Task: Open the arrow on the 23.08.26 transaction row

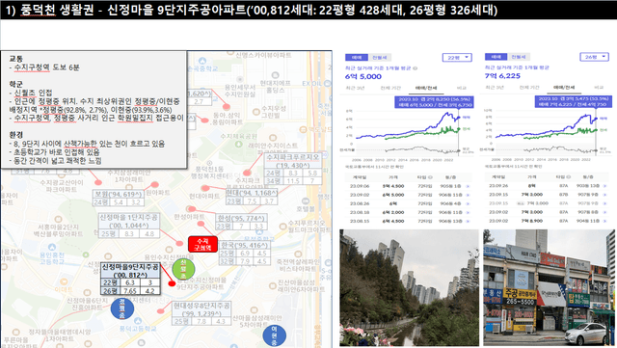Action: point(468,204)
